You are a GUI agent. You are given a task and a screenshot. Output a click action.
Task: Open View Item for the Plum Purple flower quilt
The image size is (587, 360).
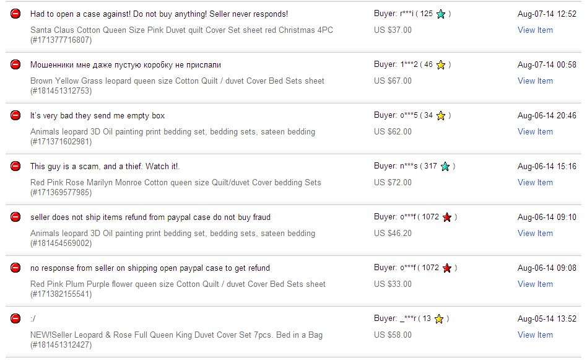click(x=535, y=284)
